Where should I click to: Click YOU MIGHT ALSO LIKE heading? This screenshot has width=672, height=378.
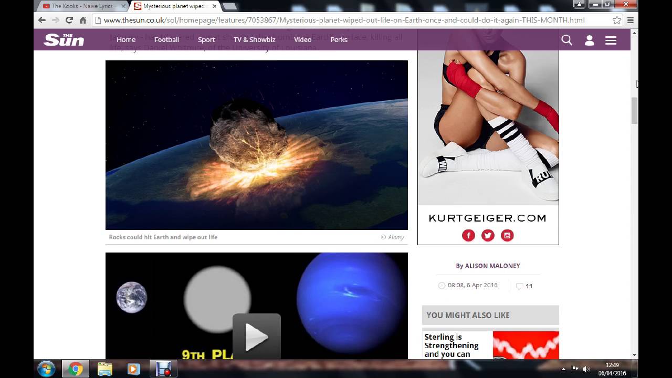[468, 315]
